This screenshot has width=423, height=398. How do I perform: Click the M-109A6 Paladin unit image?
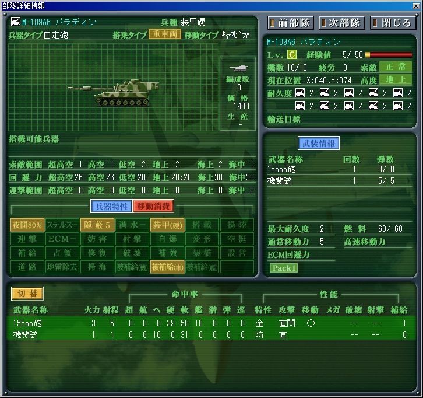(113, 92)
